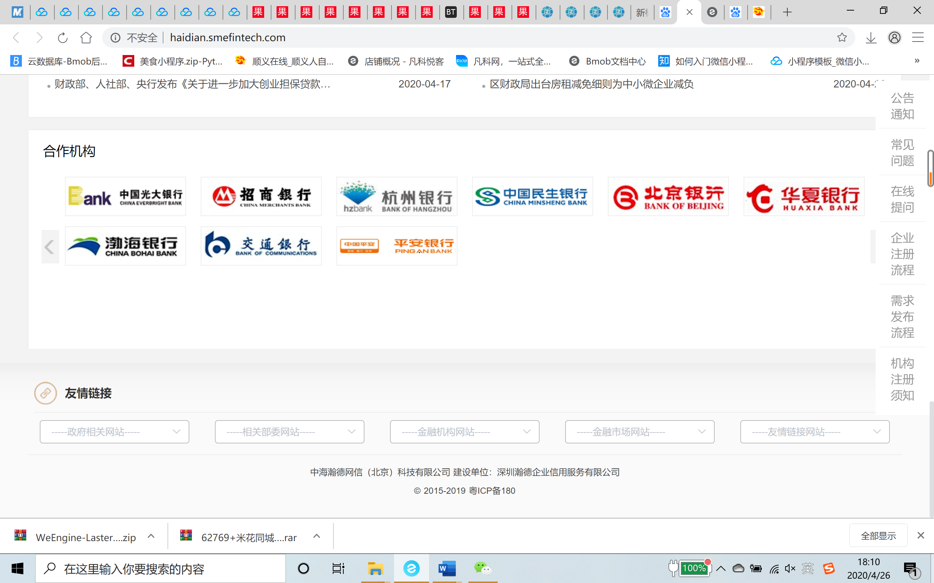Open 常见问题 in the side menu

[x=902, y=153]
